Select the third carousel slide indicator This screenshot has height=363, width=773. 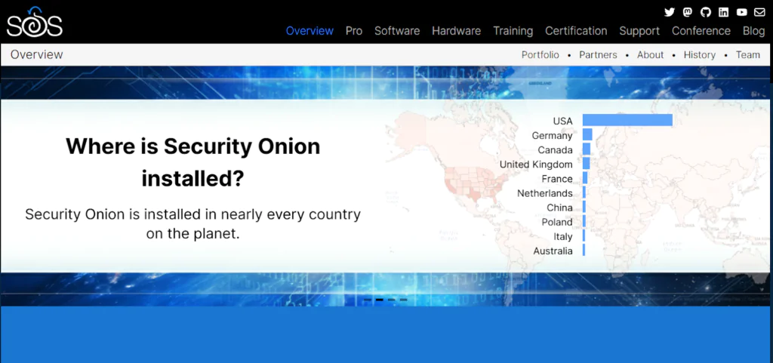(x=392, y=300)
